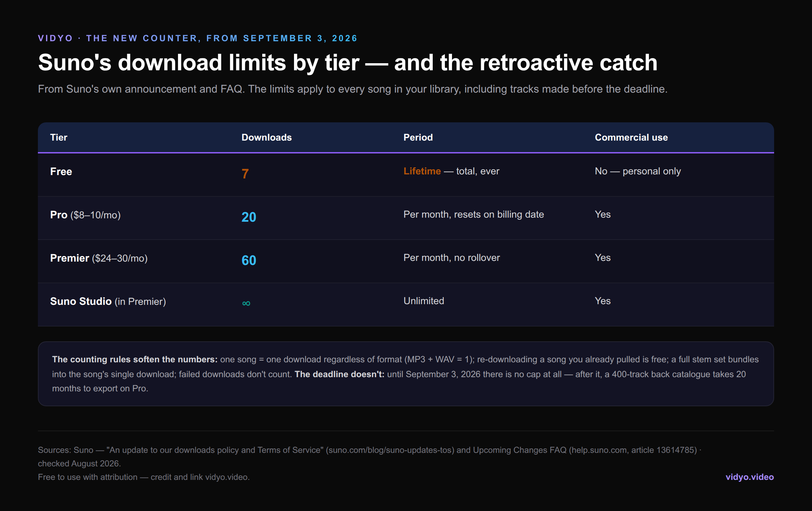Click 'Free to use with attribution' footer line
Screen dimensions: 812x511
pyautogui.click(x=144, y=477)
